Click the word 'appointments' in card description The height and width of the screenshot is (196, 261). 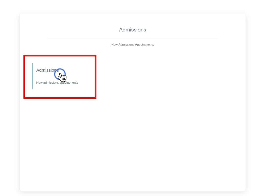pyautogui.click(x=69, y=83)
